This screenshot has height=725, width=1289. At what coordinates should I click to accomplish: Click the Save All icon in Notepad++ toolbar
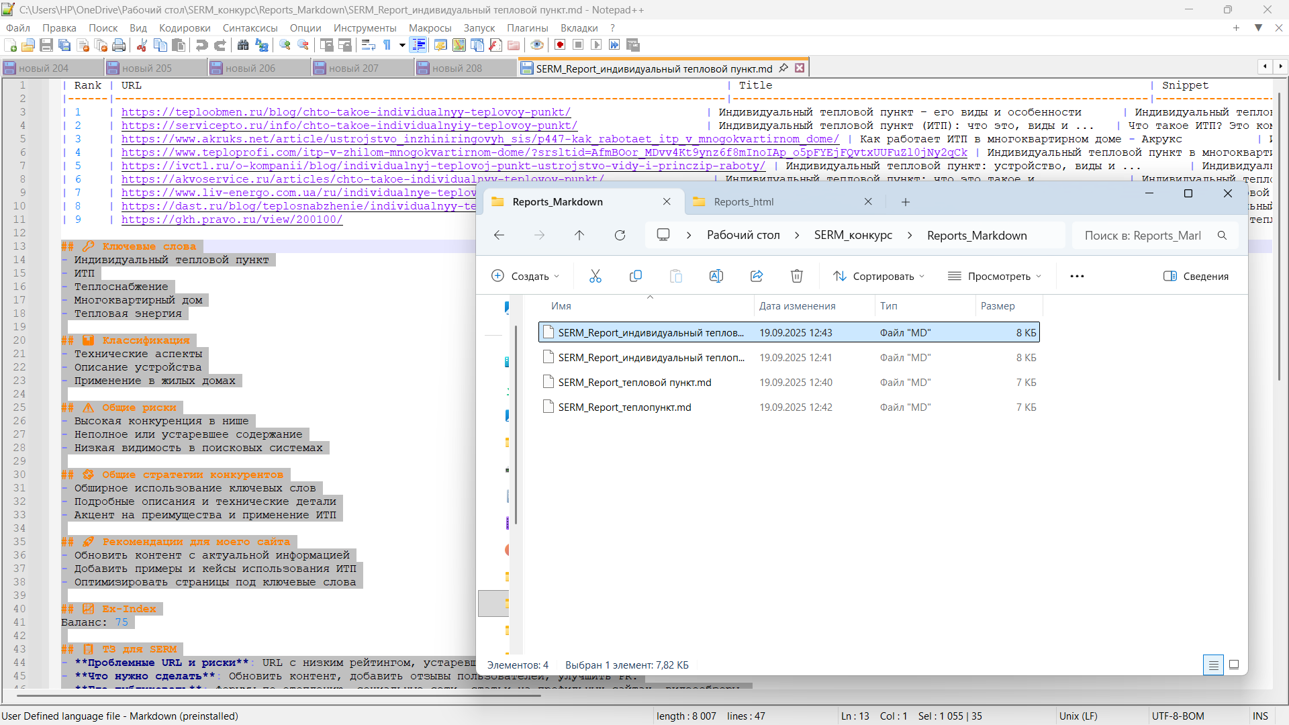click(x=64, y=45)
